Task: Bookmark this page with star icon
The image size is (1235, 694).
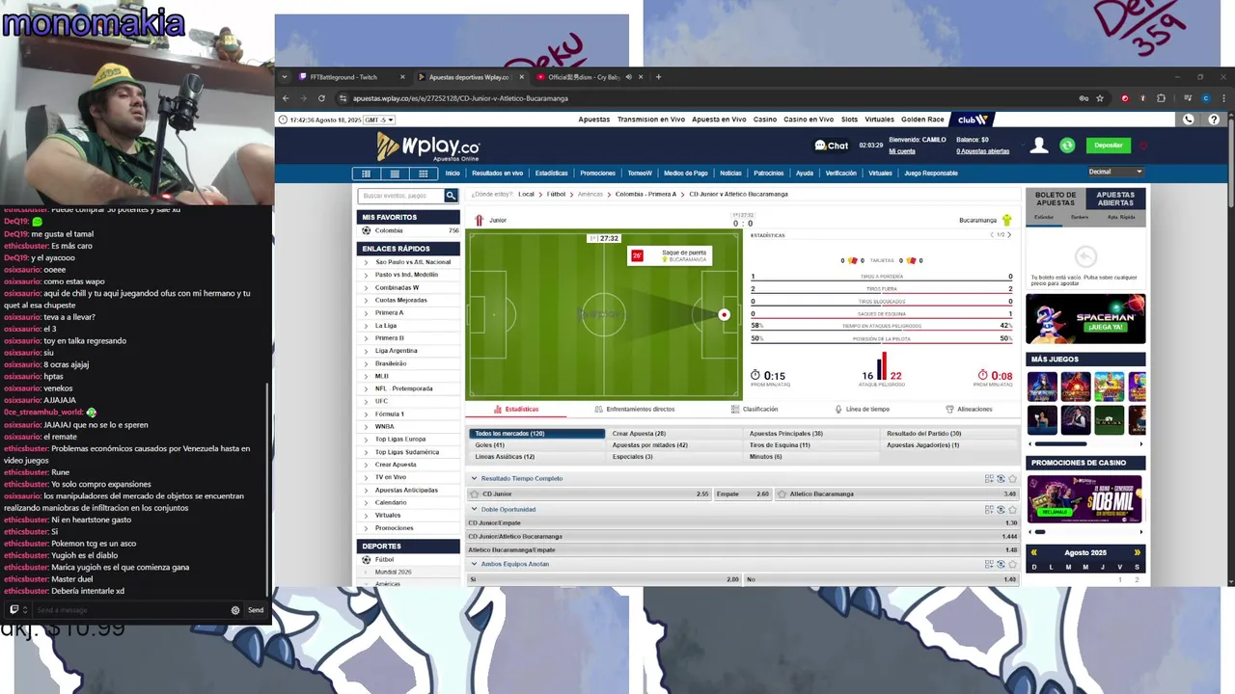Action: 1100,98
